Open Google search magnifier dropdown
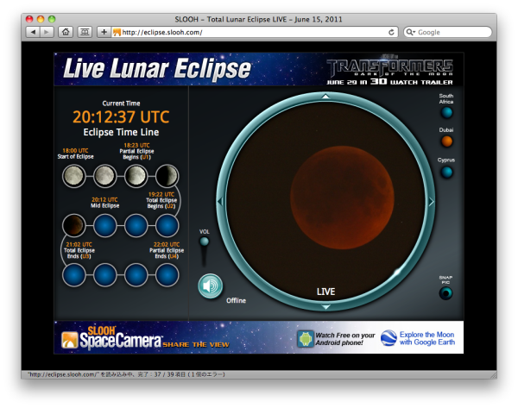This screenshot has height=408, width=518. (x=411, y=32)
